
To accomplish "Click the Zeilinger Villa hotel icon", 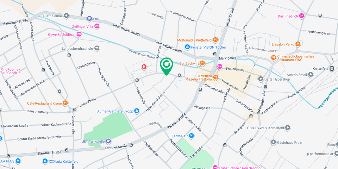I will (97, 26).
